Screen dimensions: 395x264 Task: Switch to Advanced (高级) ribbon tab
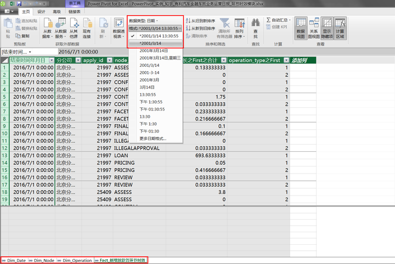(x=57, y=12)
